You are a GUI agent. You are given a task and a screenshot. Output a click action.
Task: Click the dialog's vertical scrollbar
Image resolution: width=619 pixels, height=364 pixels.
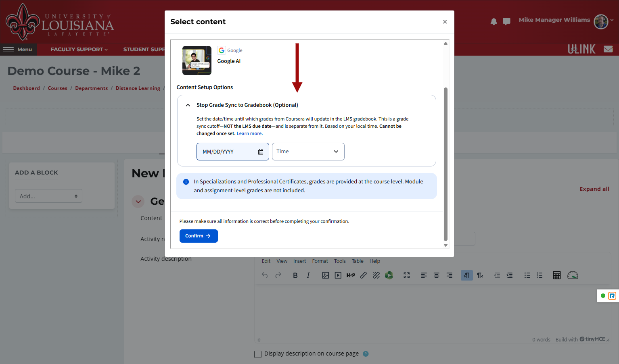point(445,164)
